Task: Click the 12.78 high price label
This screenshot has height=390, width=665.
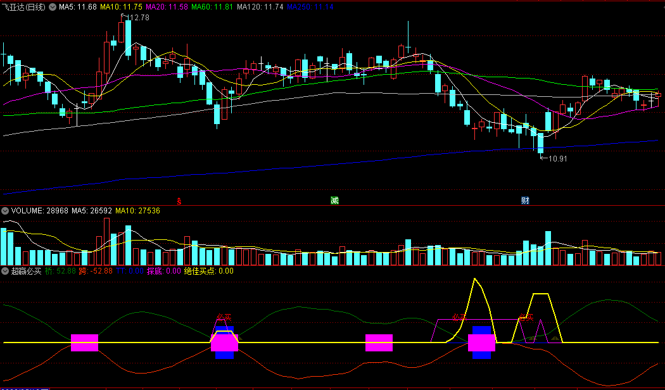Action: (x=139, y=17)
